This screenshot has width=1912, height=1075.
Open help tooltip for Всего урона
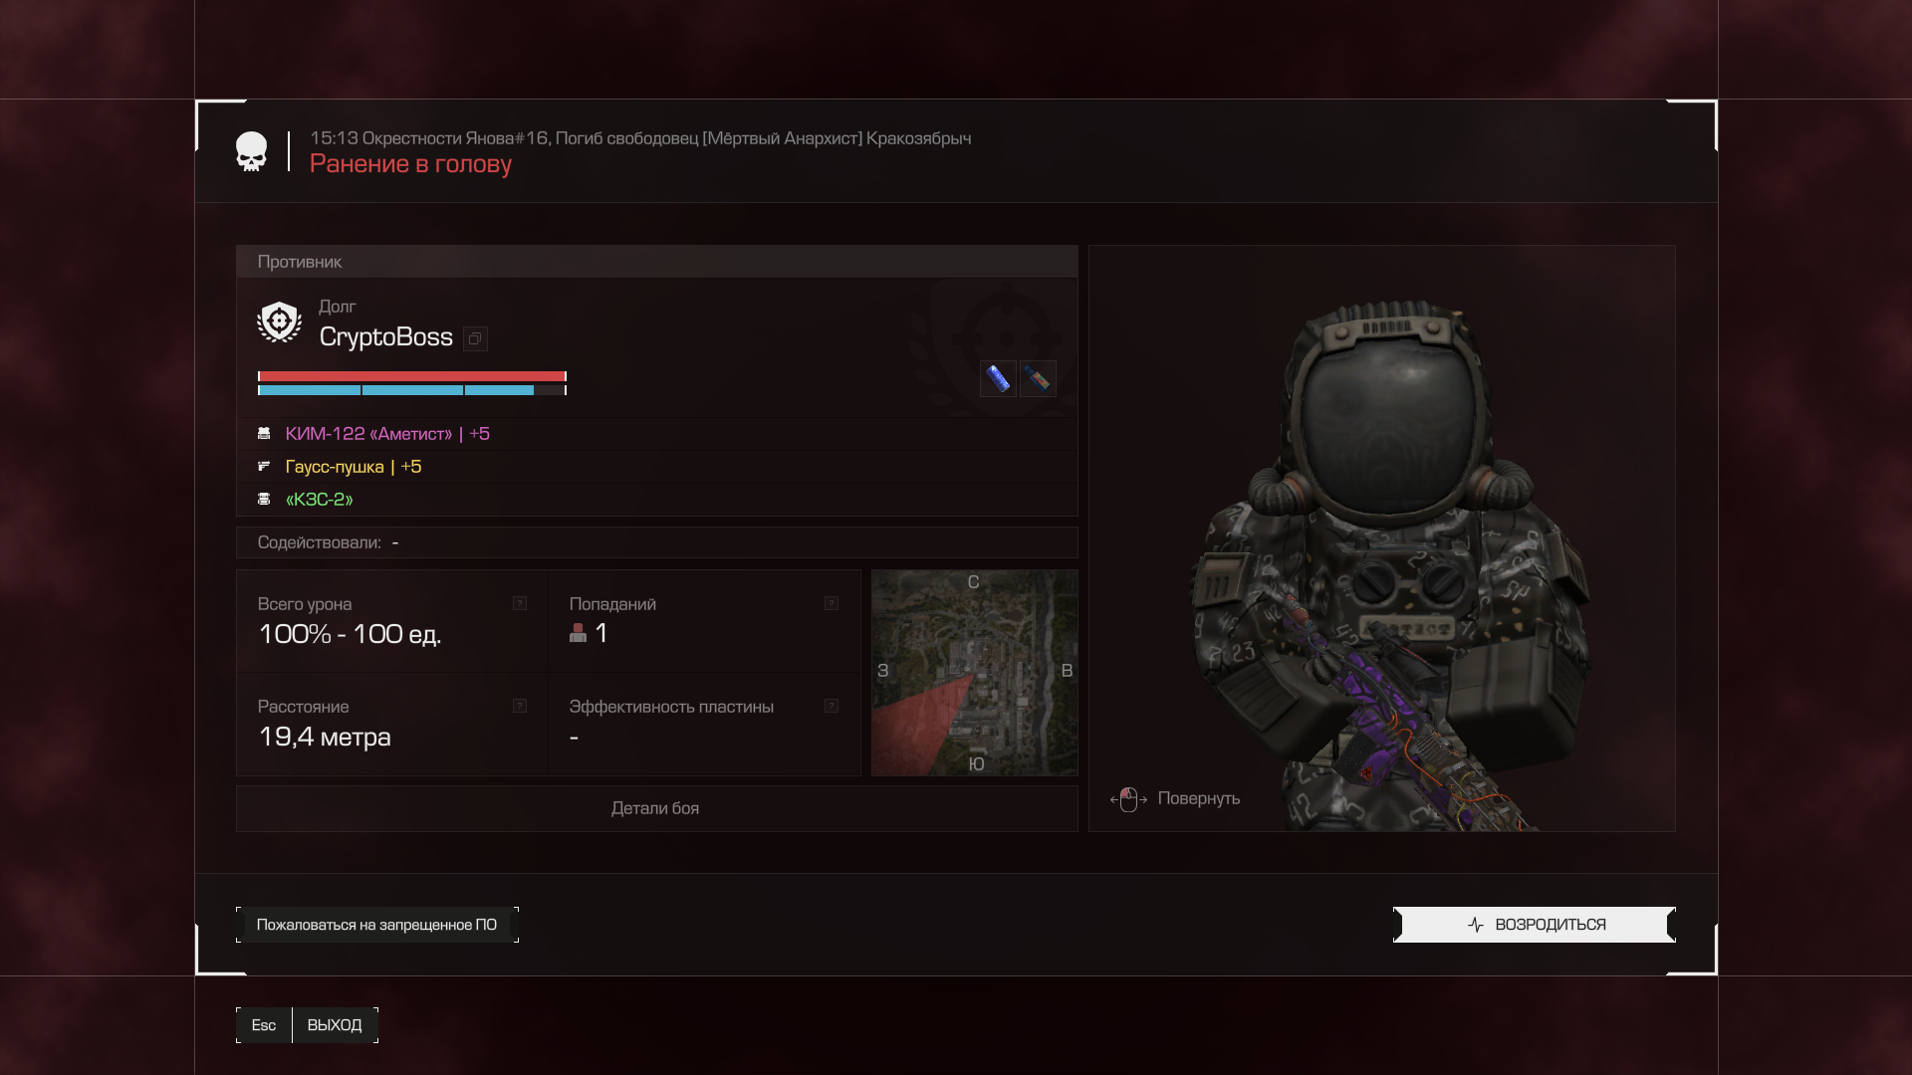(520, 603)
